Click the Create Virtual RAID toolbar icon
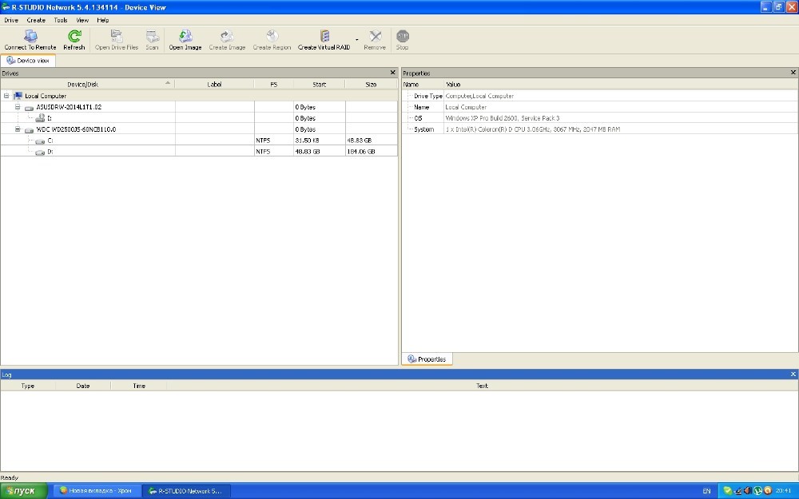The width and height of the screenshot is (799, 499). coord(324,36)
